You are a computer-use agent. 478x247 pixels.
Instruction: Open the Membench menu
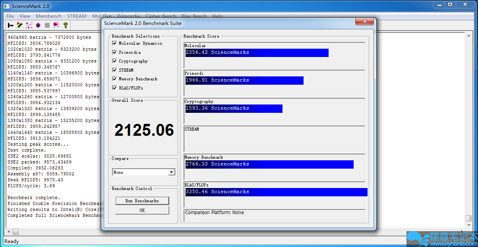click(x=48, y=16)
